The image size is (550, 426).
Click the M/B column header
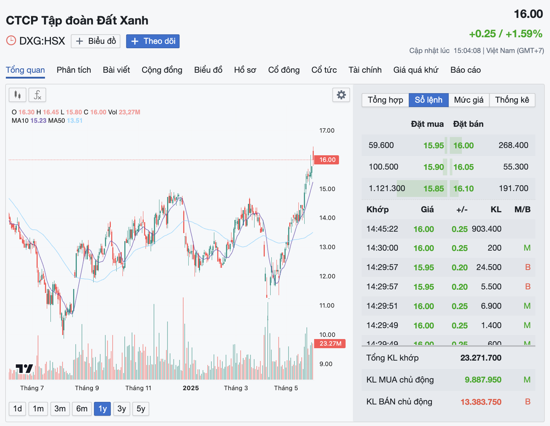[522, 209]
